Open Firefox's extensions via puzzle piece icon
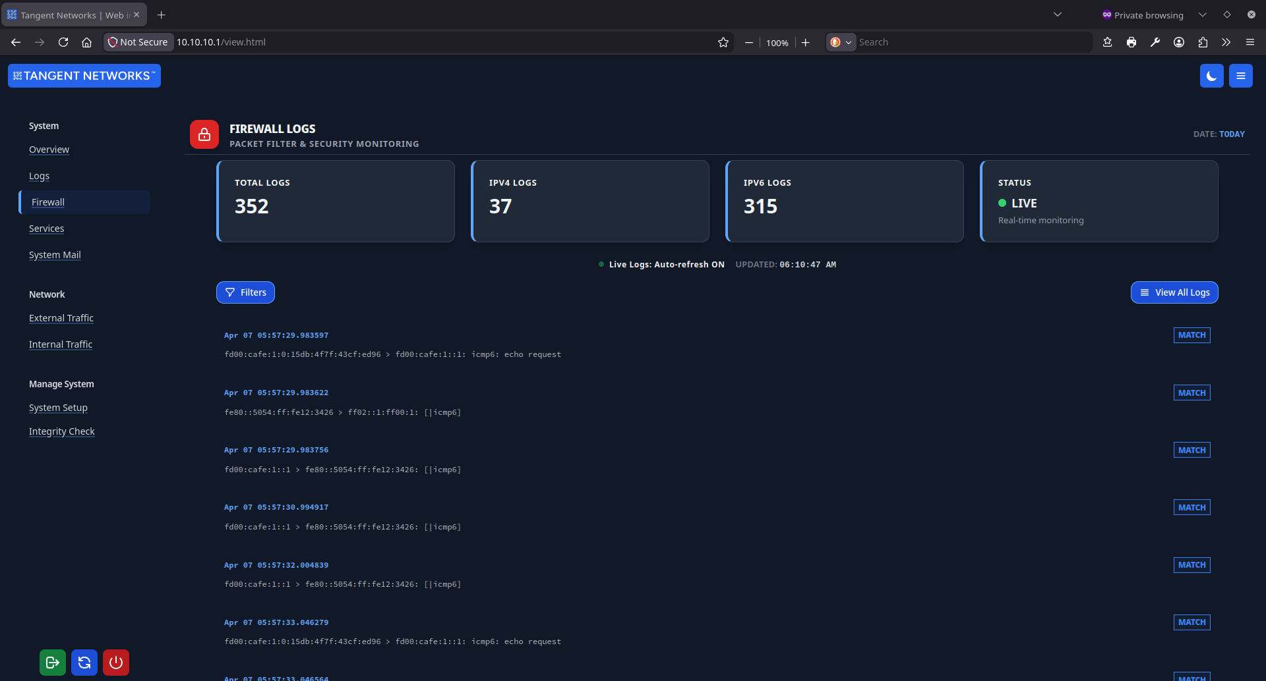This screenshot has height=681, width=1266. pos(1203,41)
